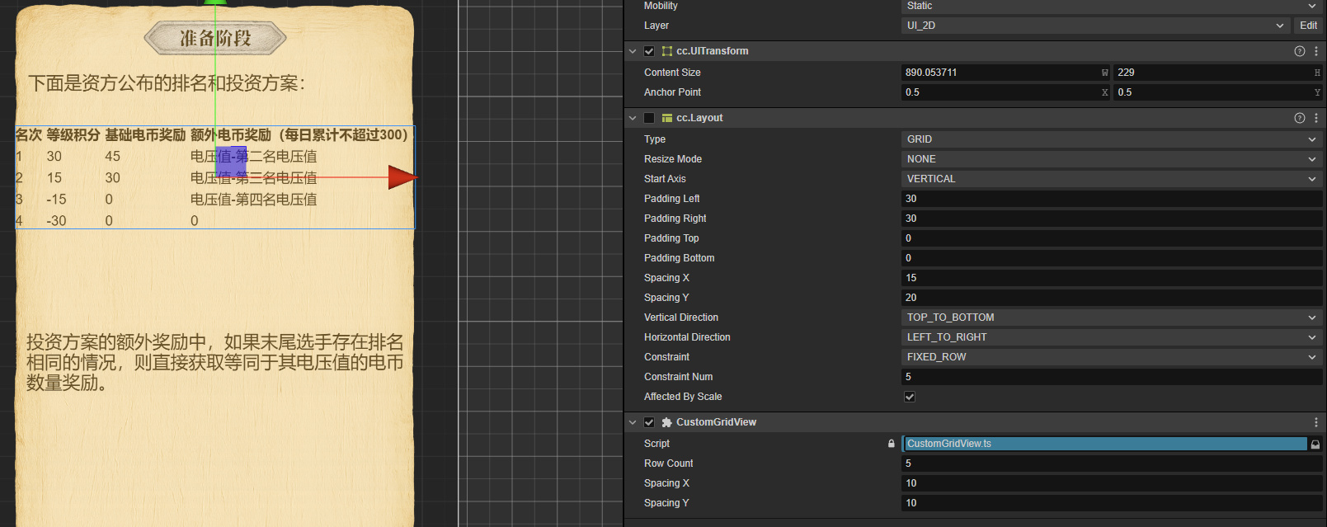Click the CustomGridView Spacing Y field 10
The width and height of the screenshot is (1327, 527).
point(1112,503)
